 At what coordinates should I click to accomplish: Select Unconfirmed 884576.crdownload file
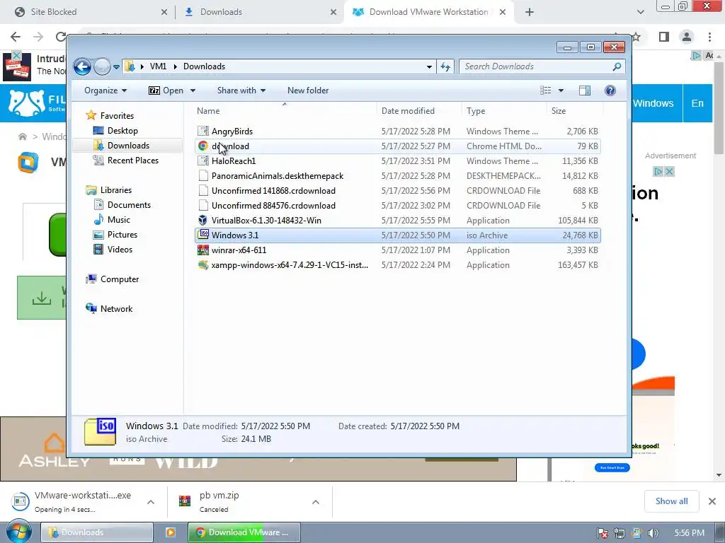[x=398, y=206]
